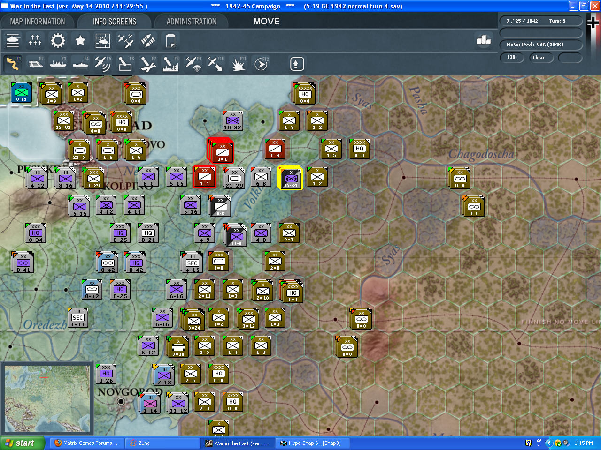Switch to the MAP INFORMATION tab
Viewport: 601px width, 450px height.
(38, 22)
